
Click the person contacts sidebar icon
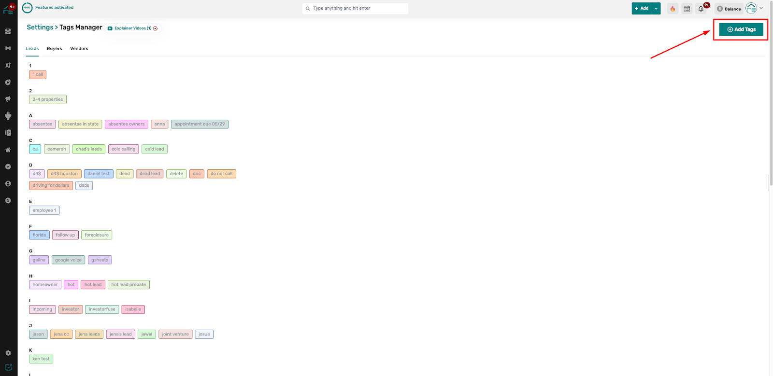point(8,183)
